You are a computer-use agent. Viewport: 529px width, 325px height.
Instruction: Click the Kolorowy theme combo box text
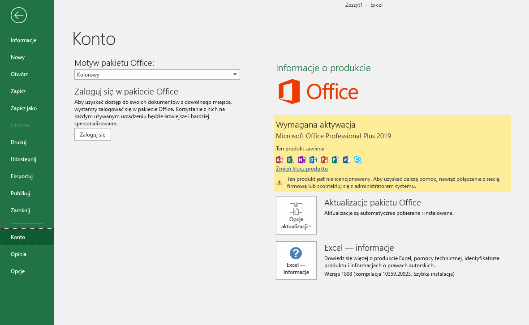(x=88, y=74)
